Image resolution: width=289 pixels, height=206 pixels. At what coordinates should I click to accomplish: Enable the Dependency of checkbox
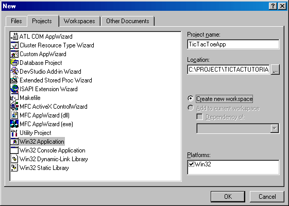pyautogui.click(x=199, y=117)
